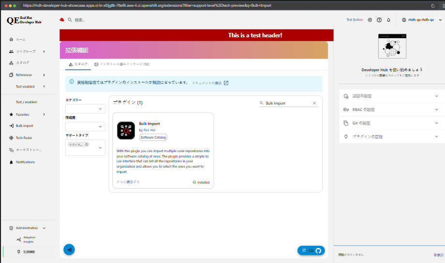
Task: Open the rhdh-qe user menu
Action: point(422,20)
